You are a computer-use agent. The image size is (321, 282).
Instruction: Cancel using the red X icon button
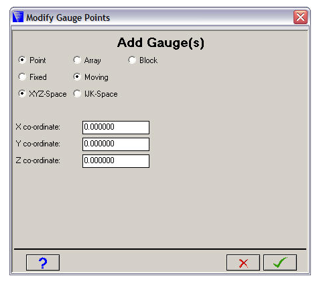click(243, 263)
